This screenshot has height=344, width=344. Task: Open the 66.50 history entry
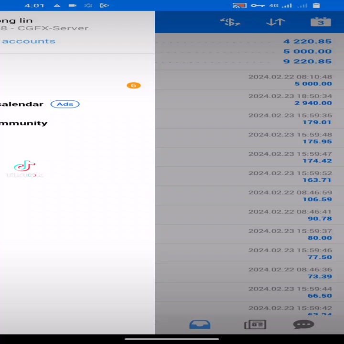[249, 292]
